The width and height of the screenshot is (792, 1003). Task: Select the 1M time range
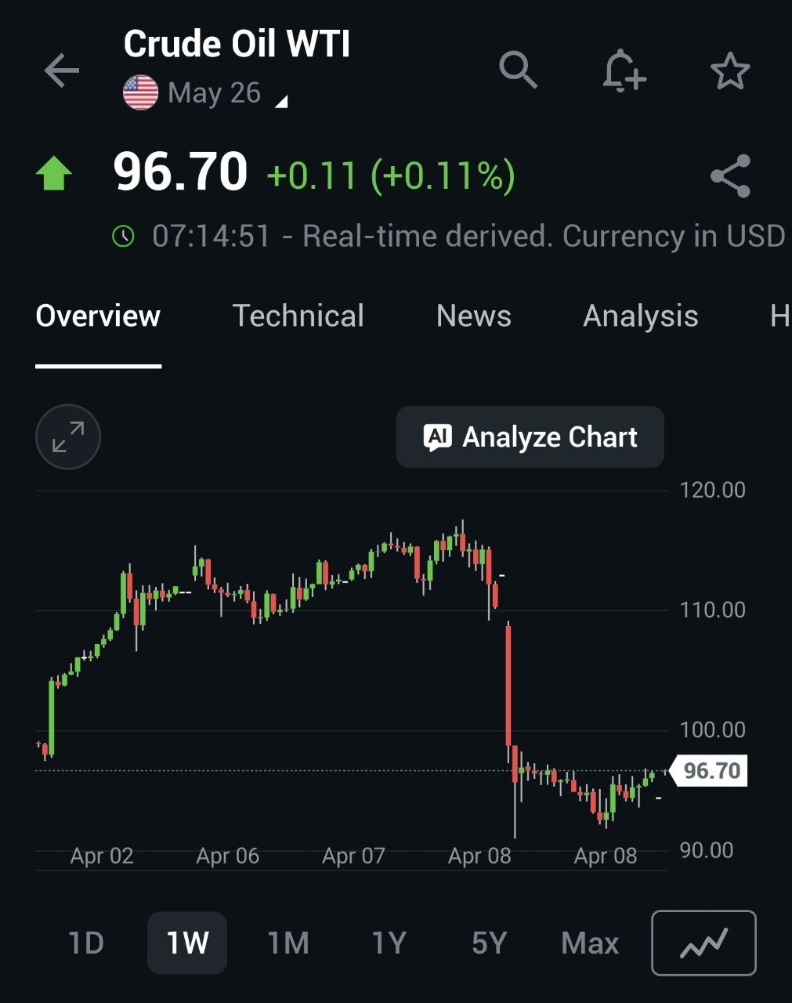click(288, 943)
